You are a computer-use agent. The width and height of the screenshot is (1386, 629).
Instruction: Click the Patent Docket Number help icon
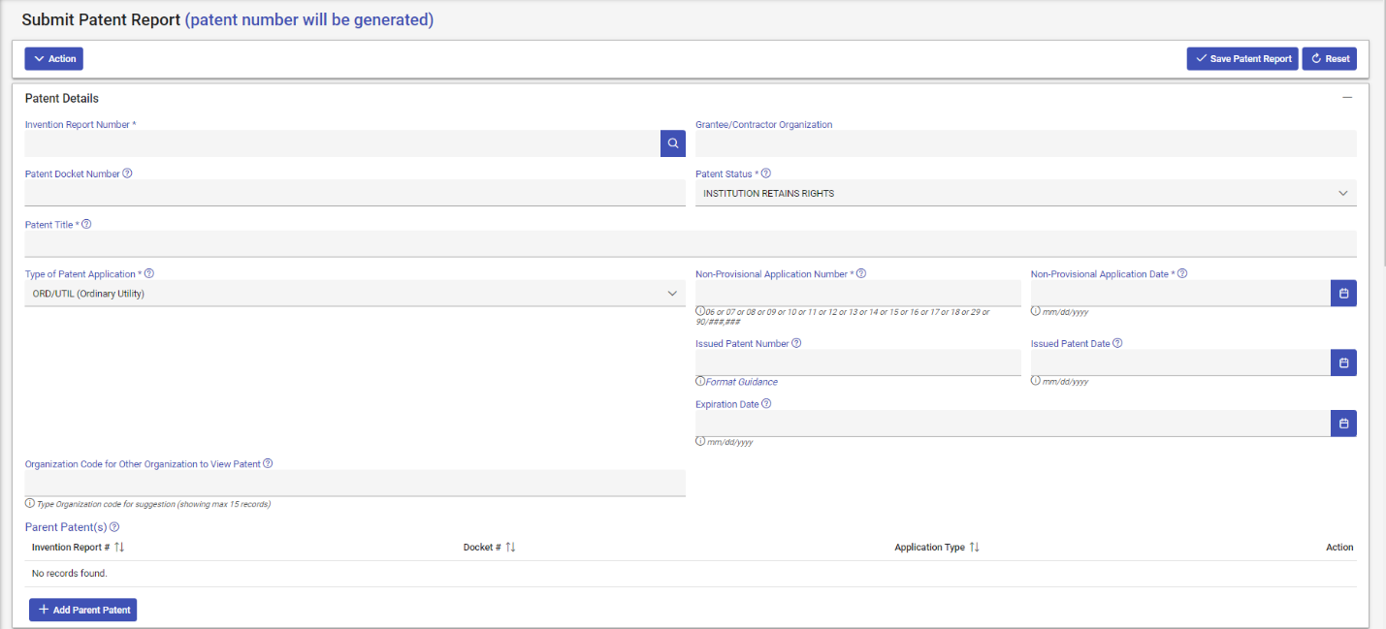(x=128, y=174)
